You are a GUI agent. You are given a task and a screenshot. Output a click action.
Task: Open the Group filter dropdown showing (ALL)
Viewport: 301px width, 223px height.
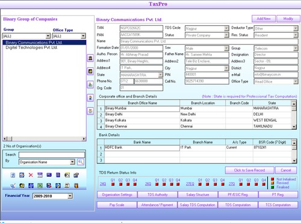(48, 36)
